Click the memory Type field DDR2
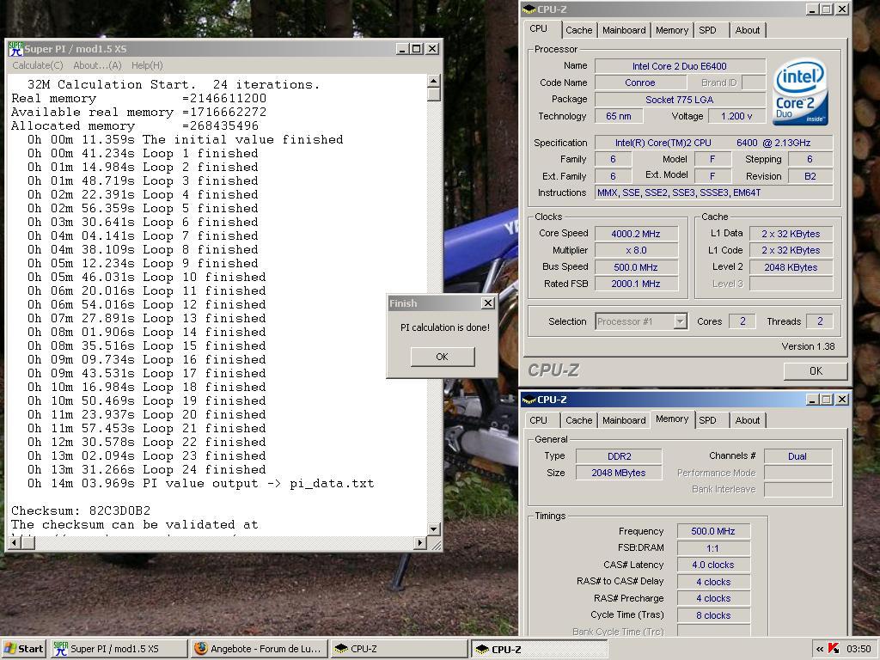 pos(619,456)
